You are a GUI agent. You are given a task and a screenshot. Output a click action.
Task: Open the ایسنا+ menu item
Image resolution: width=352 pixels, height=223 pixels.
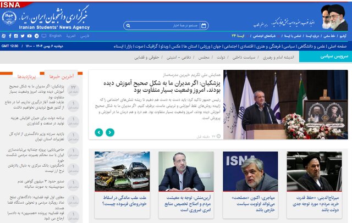point(119,46)
